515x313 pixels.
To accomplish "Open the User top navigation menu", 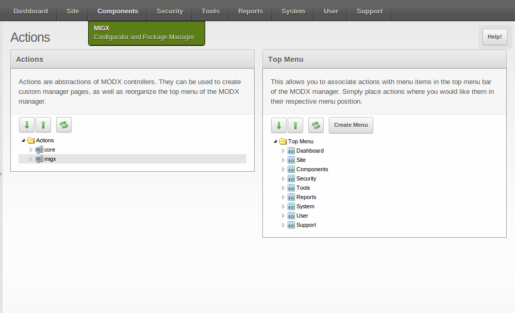I will point(331,11).
